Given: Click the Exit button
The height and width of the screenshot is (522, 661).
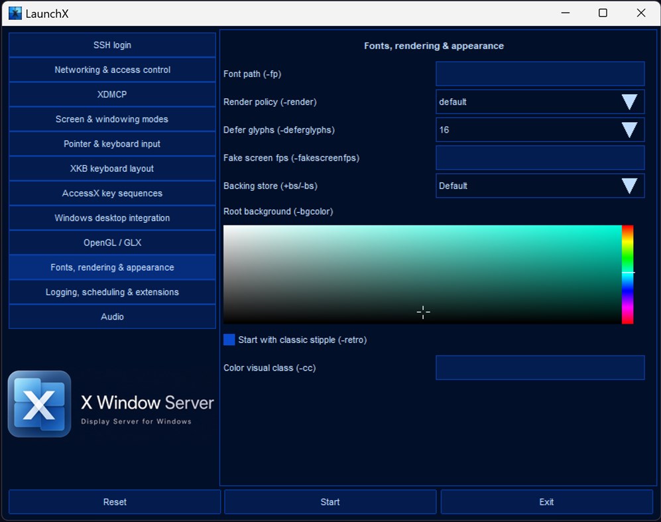Looking at the screenshot, I should (x=547, y=501).
